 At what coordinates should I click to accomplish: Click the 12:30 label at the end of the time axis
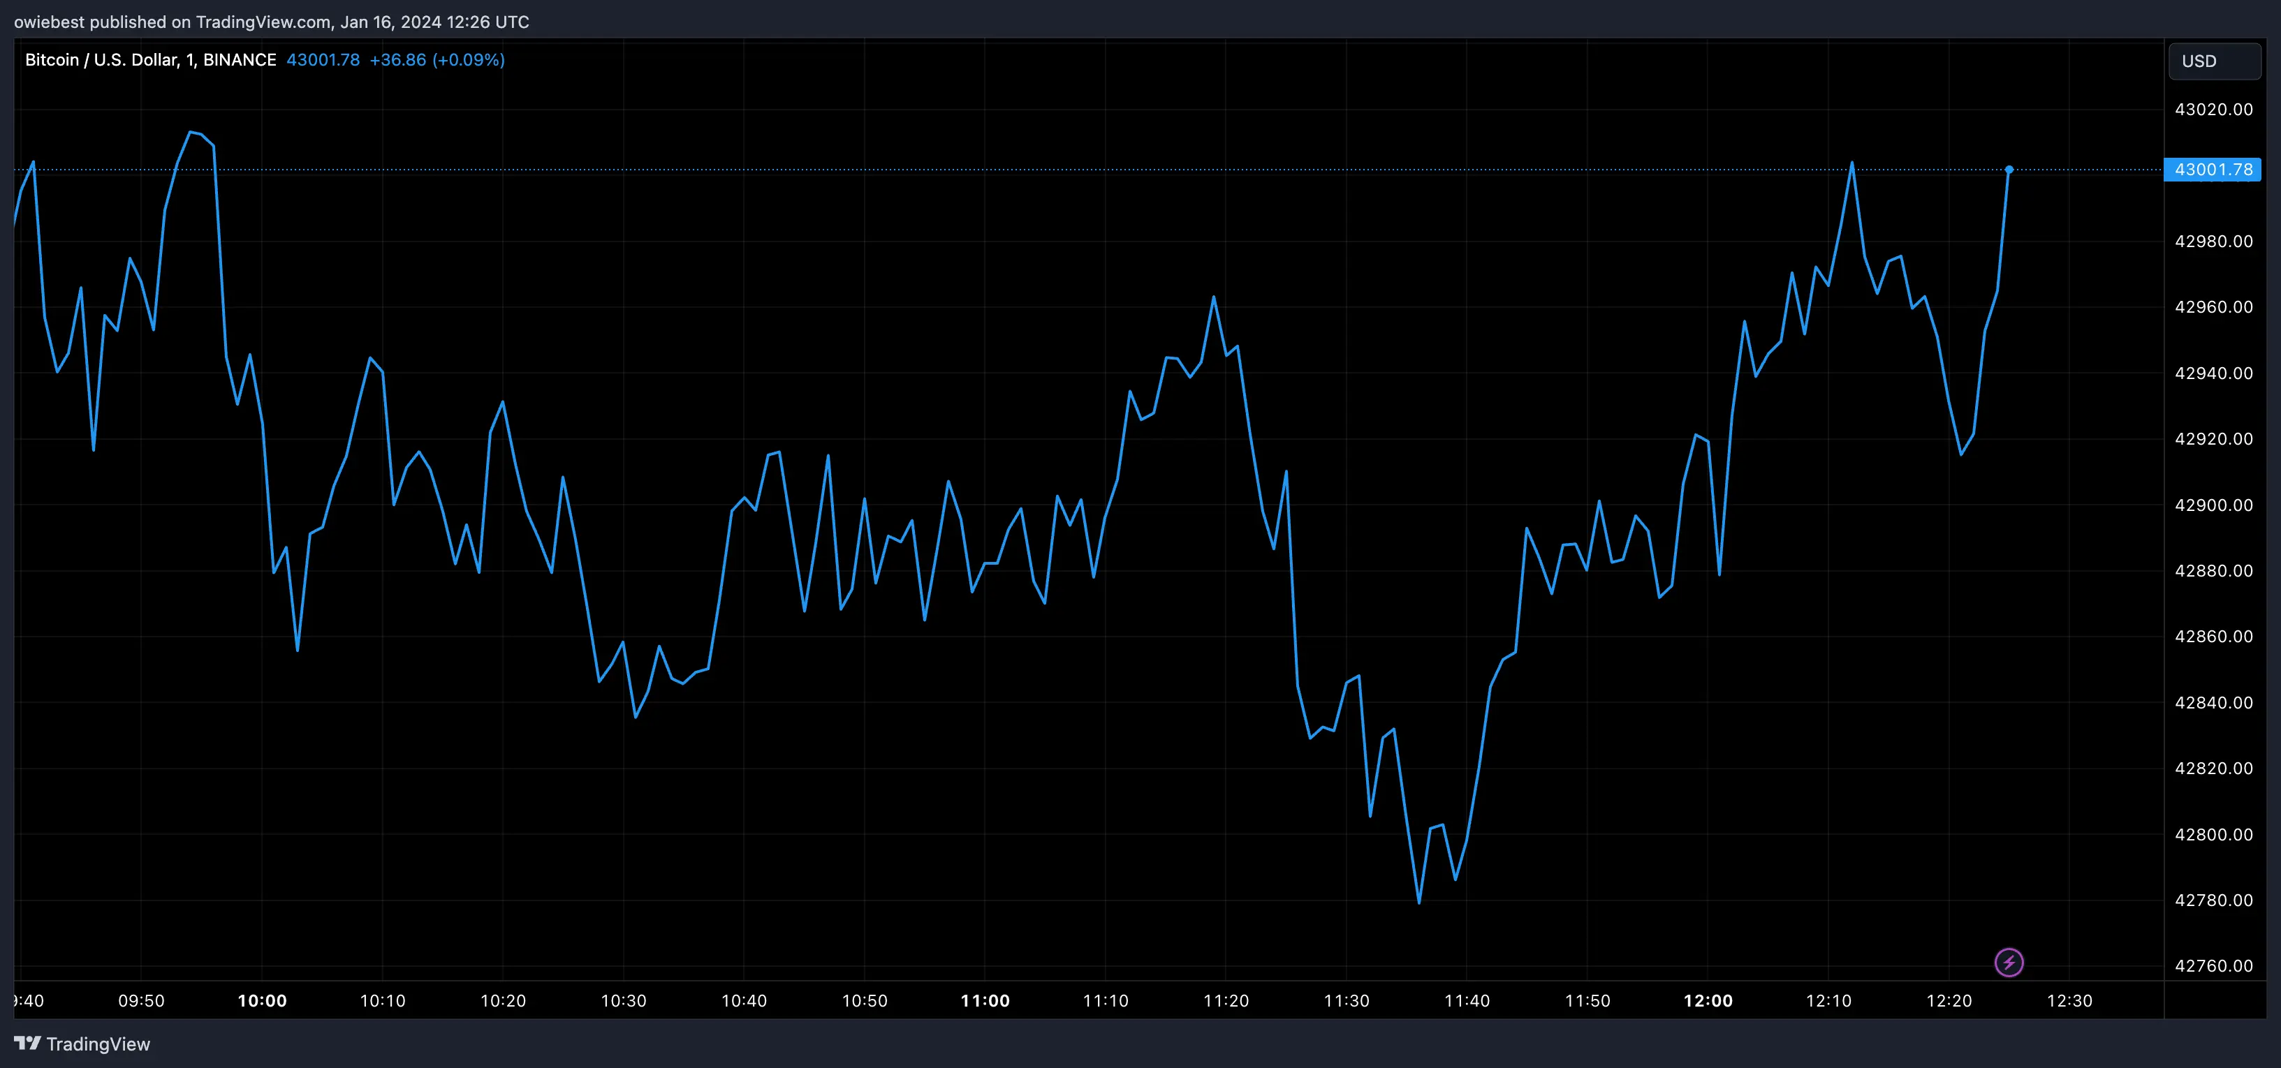[2070, 1001]
